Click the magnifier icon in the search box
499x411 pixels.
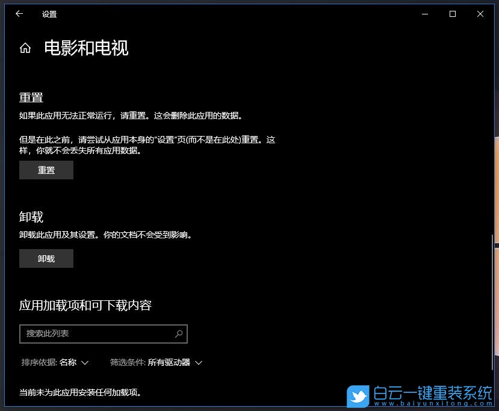tap(179, 333)
